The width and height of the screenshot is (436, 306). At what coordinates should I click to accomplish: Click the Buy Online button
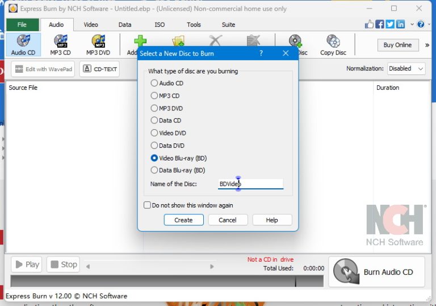coord(397,45)
